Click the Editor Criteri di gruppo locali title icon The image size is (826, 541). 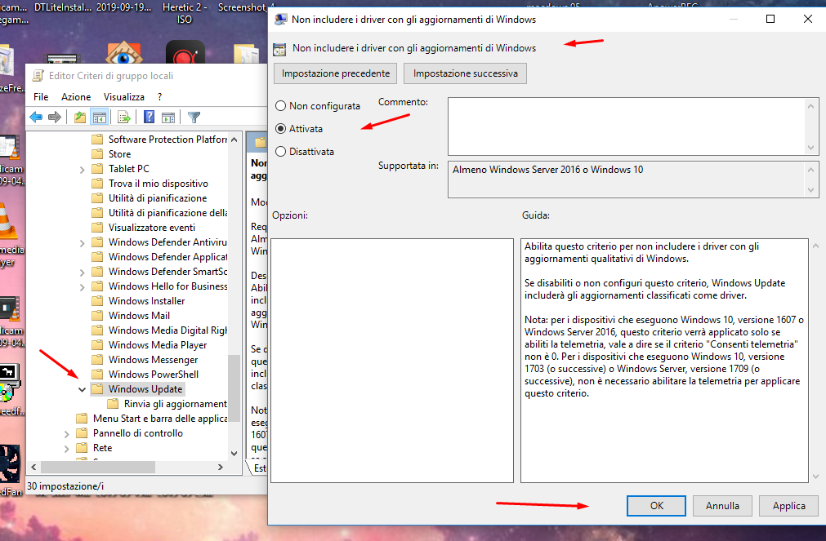[38, 76]
